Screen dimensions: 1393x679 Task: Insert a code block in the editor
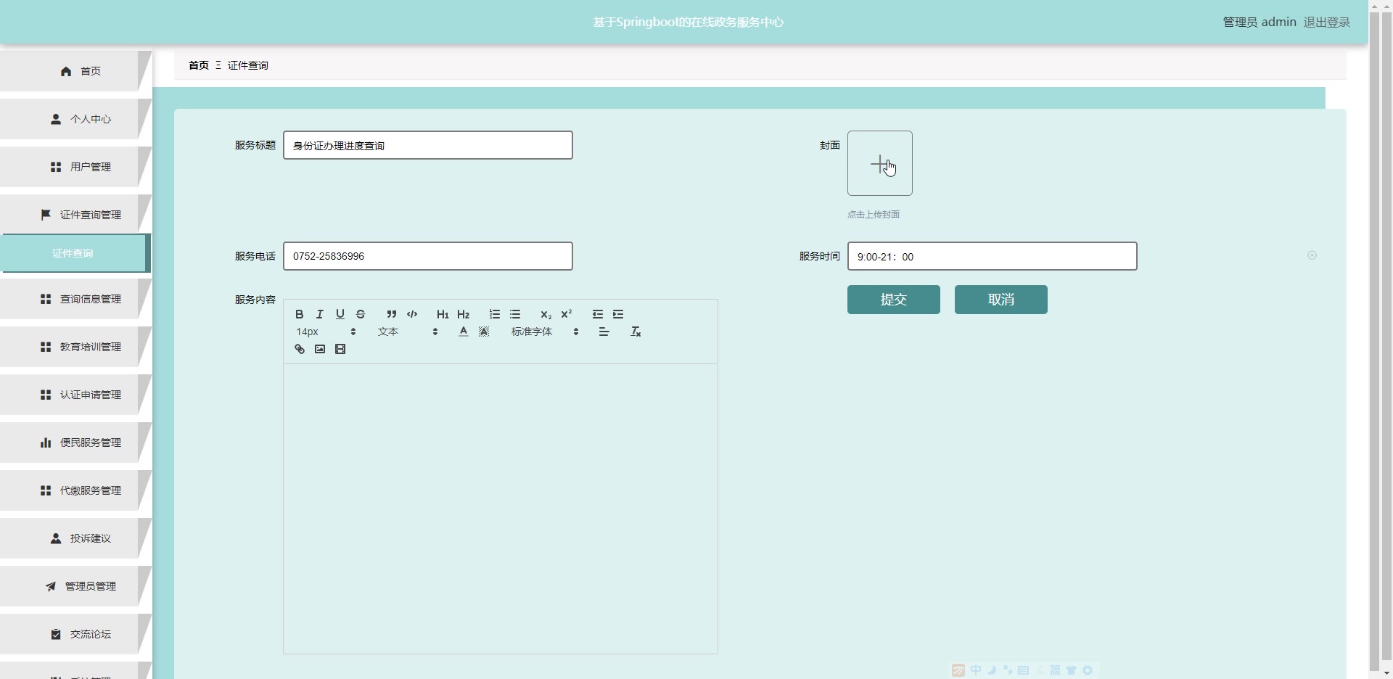412,314
